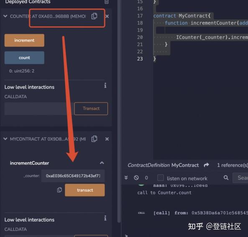Collapse the incrementCounter parameter section
The width and height of the screenshot is (248, 237).
click(x=102, y=163)
